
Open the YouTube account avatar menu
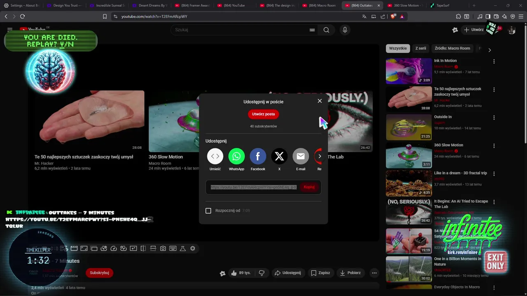(512, 30)
